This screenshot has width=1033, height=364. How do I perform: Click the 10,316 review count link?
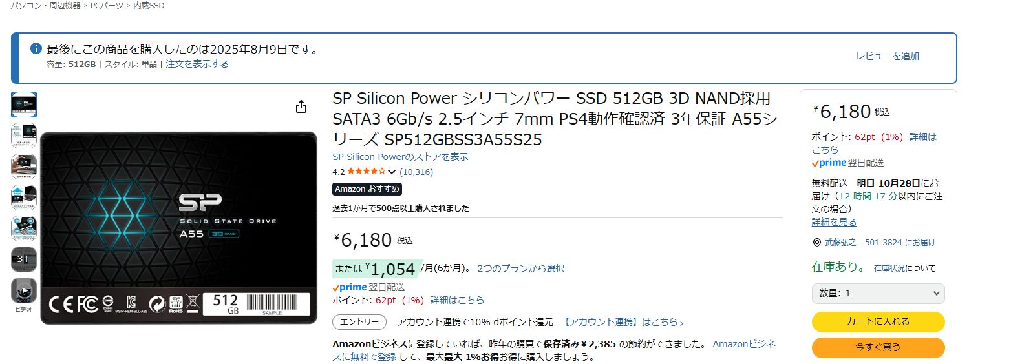coord(416,172)
